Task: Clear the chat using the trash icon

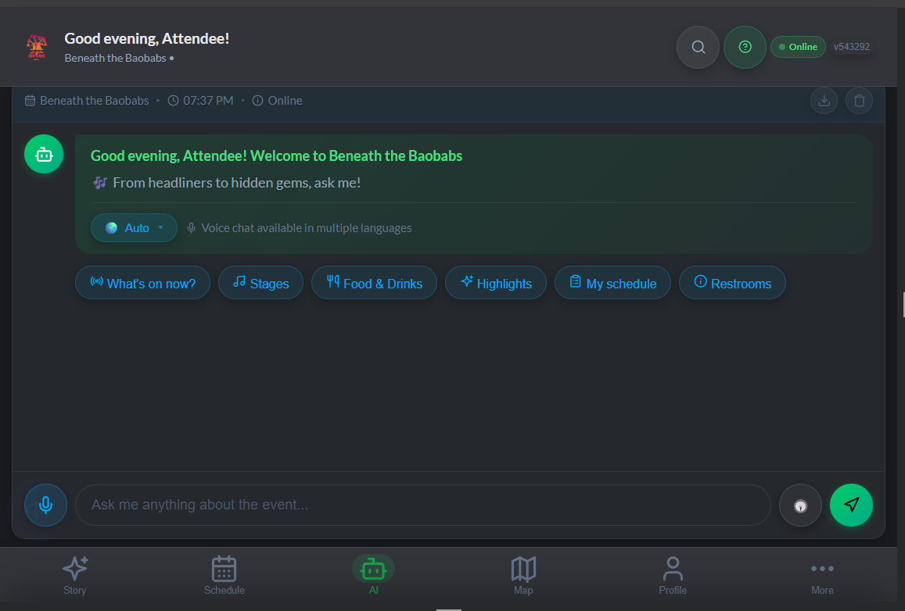Action: pyautogui.click(x=859, y=100)
